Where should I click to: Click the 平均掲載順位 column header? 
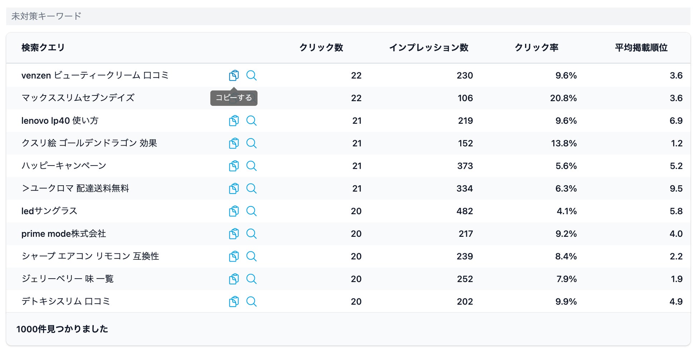coord(641,48)
